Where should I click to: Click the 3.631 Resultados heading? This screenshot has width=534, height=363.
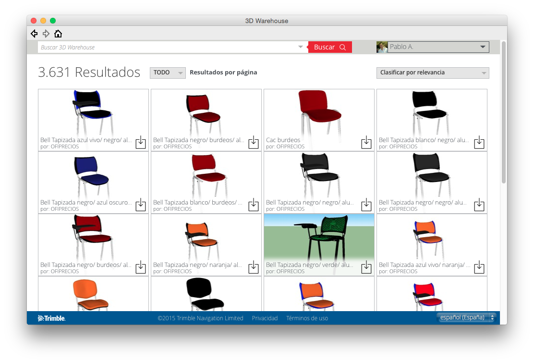tap(89, 72)
